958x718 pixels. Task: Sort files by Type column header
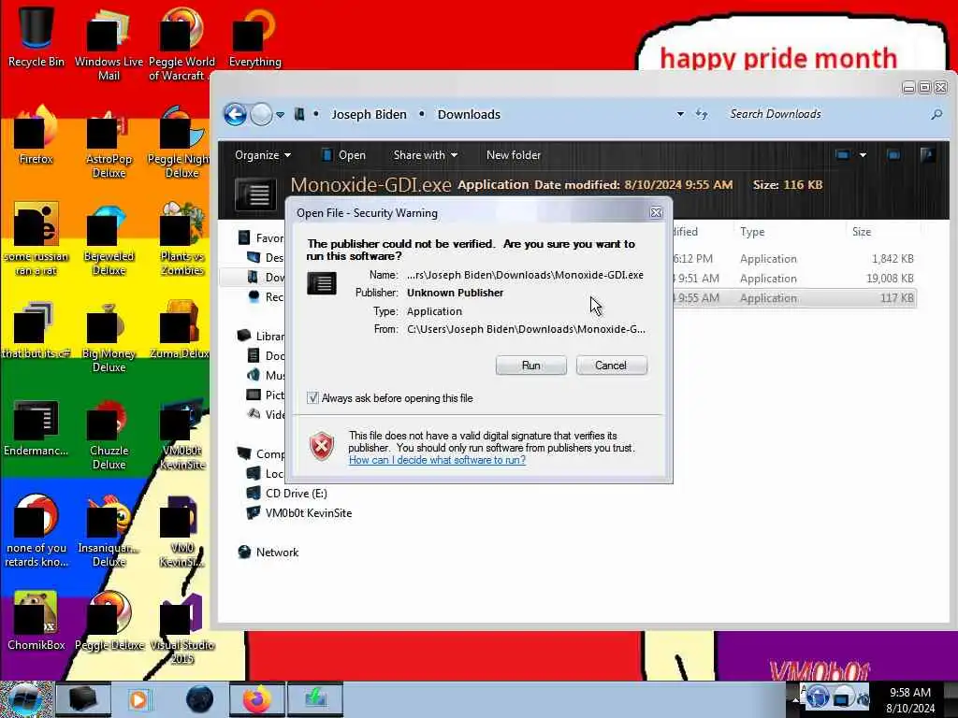(x=753, y=232)
